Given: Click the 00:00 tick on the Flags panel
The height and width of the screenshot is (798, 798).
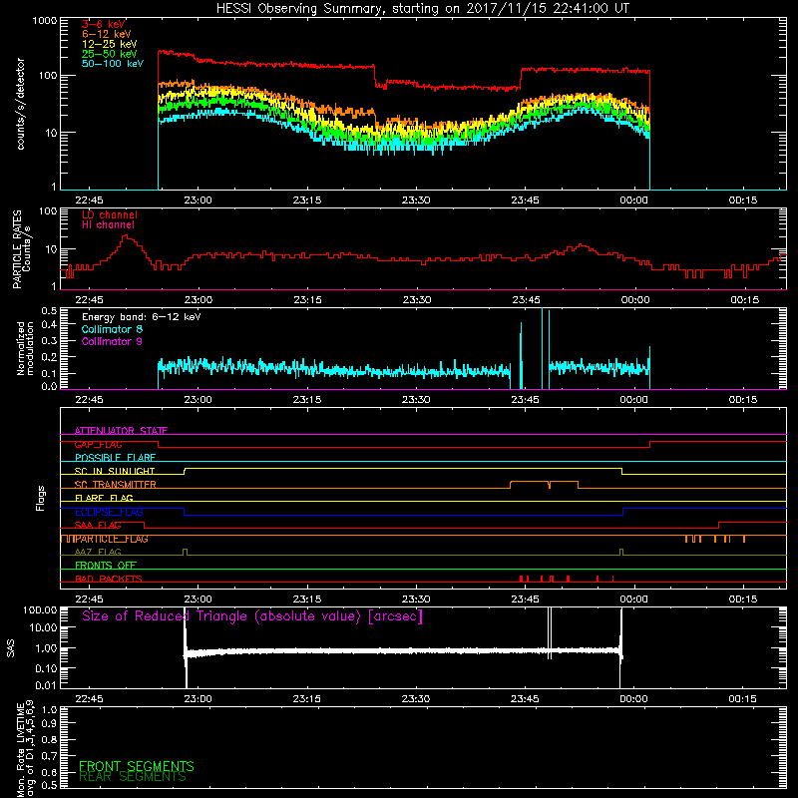Looking at the screenshot, I should pos(633,599).
